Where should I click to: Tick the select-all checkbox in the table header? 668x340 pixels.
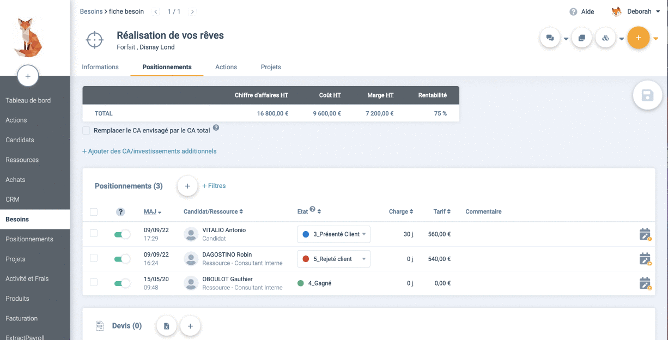coord(94,212)
